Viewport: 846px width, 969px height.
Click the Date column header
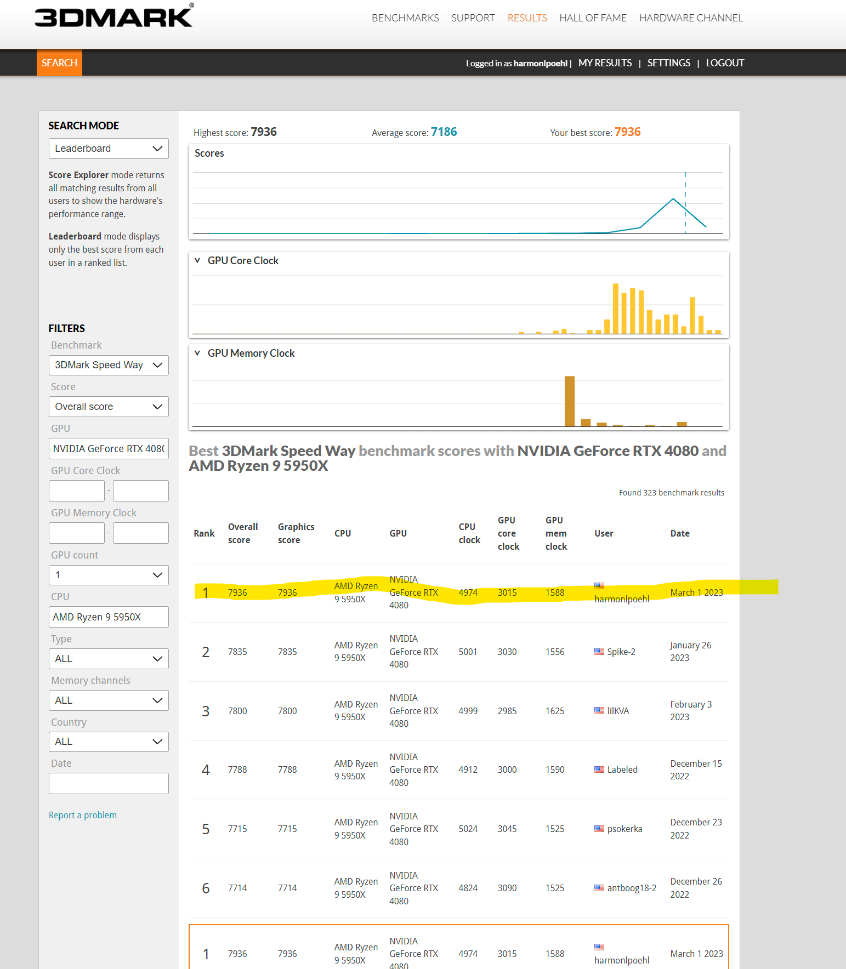coord(680,533)
